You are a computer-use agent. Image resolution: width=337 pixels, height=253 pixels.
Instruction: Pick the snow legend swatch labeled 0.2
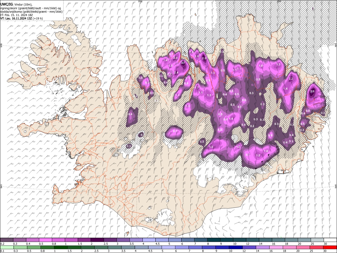pyautogui.click(x=7, y=240)
